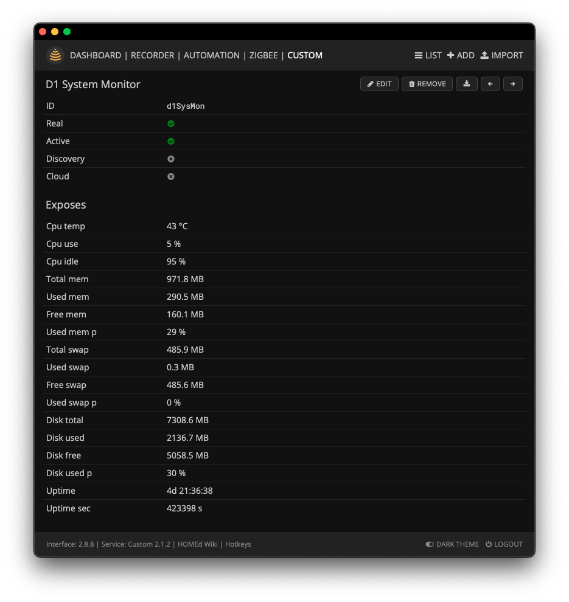Open the Hotkeys reference
Viewport: 569px width, 602px height.
[238, 544]
